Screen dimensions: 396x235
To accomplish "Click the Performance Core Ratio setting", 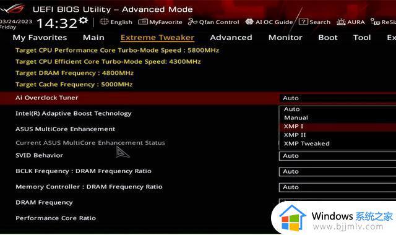I will click(x=56, y=218).
